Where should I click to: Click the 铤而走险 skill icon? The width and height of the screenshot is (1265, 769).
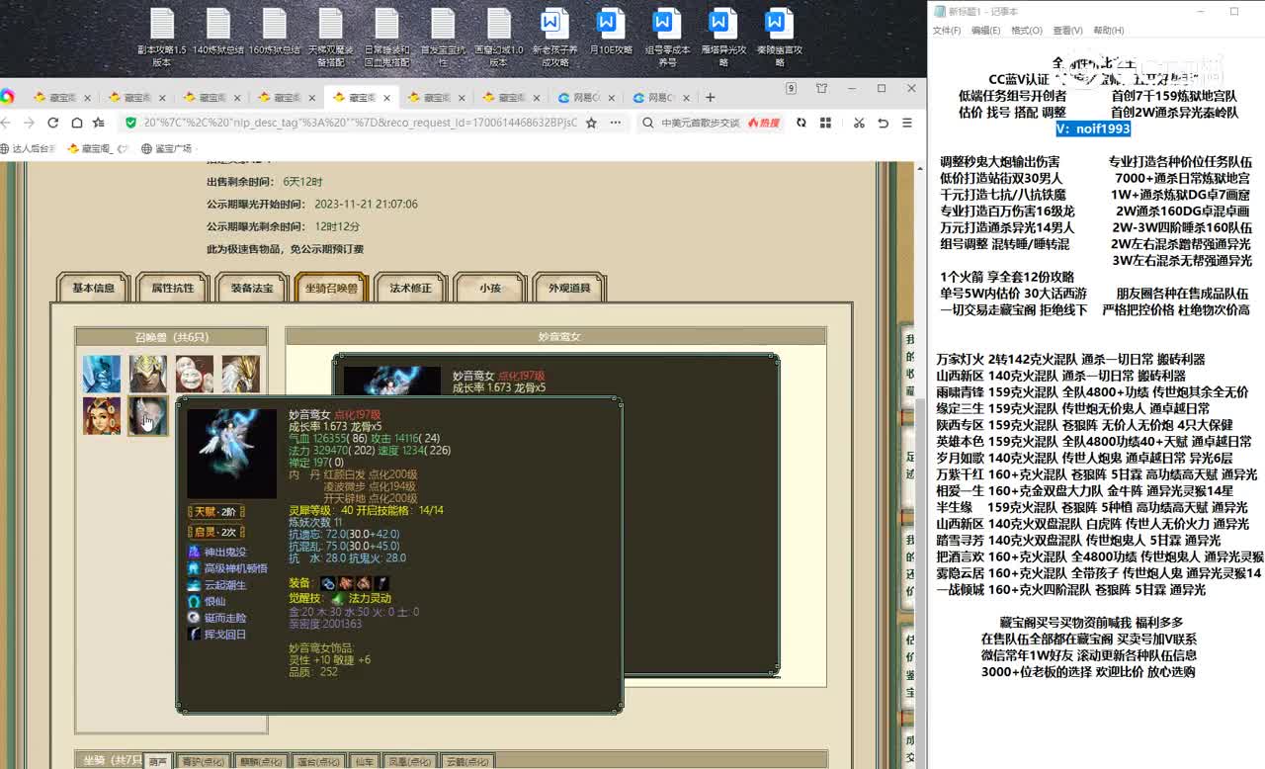(x=194, y=618)
